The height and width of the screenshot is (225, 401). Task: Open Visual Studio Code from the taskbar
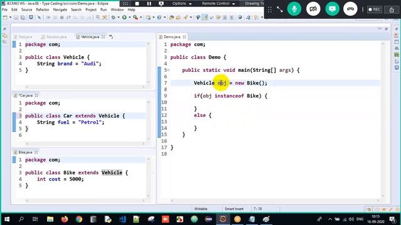[x=122, y=219]
